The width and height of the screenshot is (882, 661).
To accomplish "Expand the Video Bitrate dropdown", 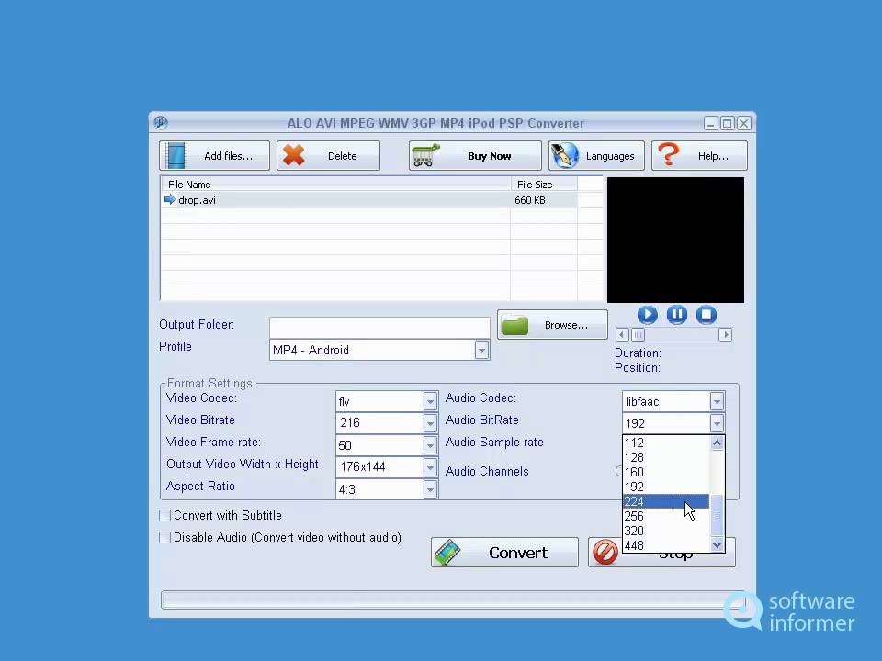I will (430, 423).
